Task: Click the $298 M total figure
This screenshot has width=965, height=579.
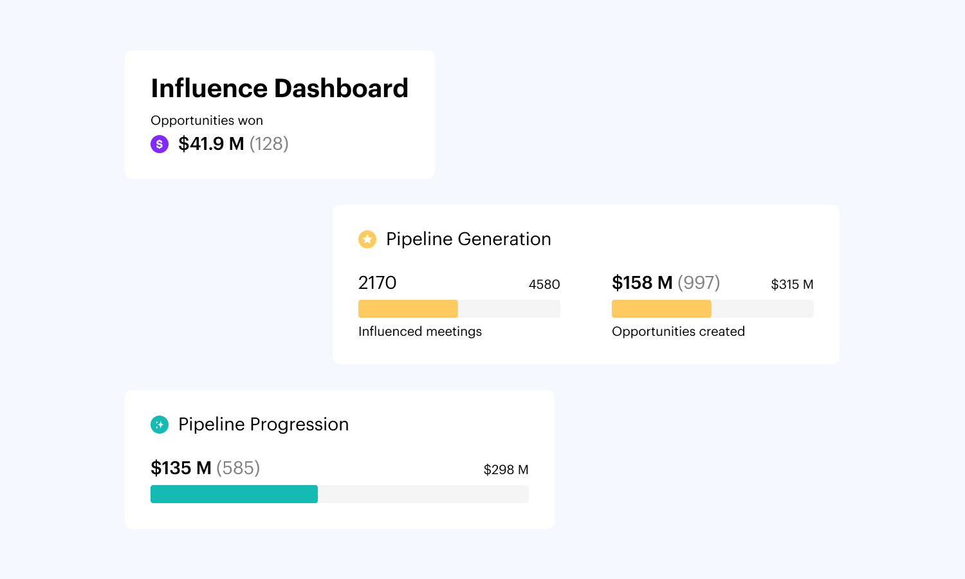Action: [x=506, y=470]
